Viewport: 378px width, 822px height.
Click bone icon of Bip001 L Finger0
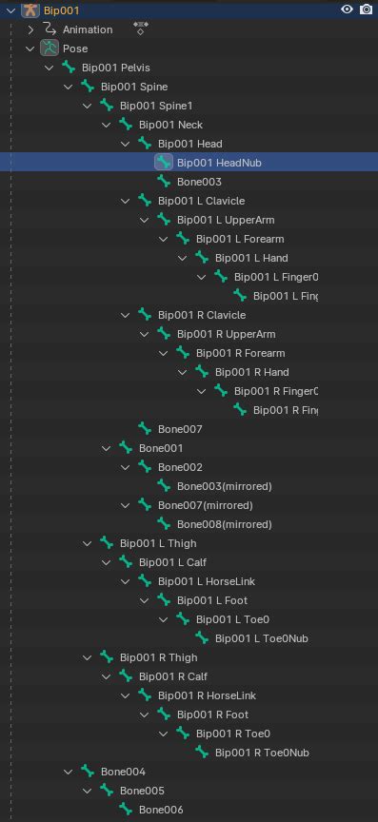pos(221,276)
